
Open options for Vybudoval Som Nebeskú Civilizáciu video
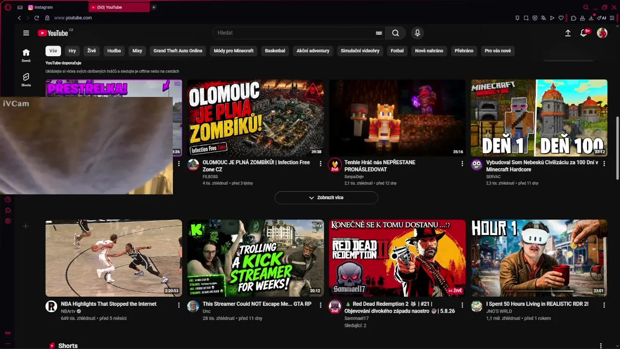point(604,164)
